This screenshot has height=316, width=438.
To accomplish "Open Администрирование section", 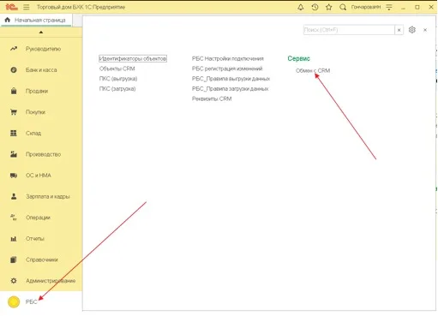I will [x=51, y=281].
